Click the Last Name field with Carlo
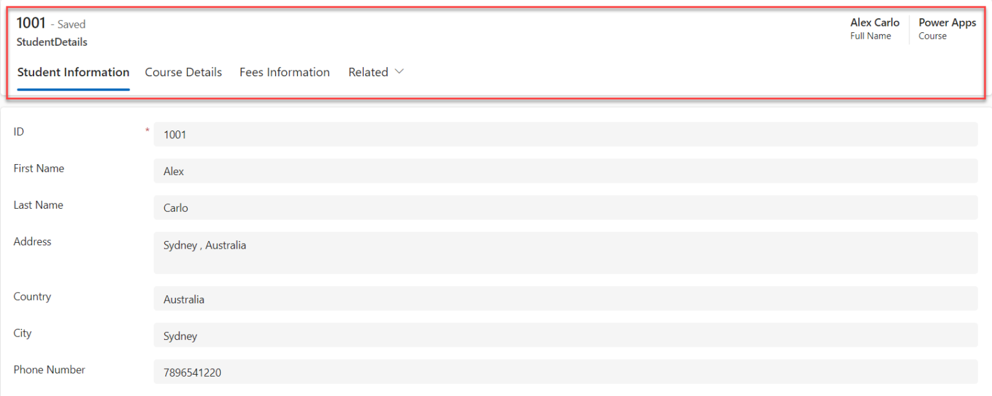 point(565,208)
